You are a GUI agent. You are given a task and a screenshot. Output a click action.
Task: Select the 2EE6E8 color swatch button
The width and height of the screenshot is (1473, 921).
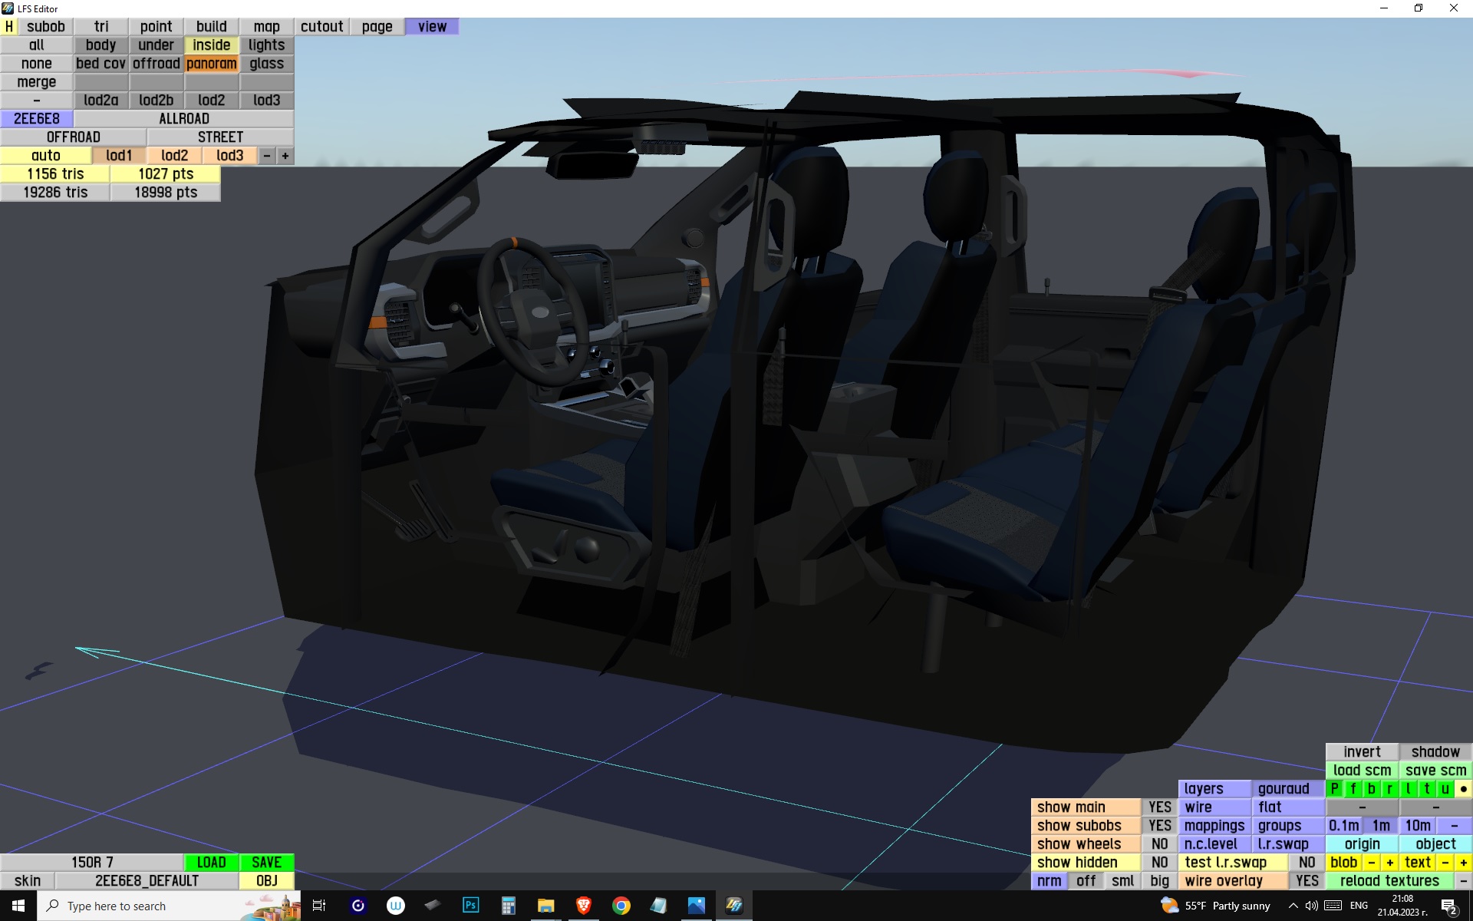pos(36,118)
